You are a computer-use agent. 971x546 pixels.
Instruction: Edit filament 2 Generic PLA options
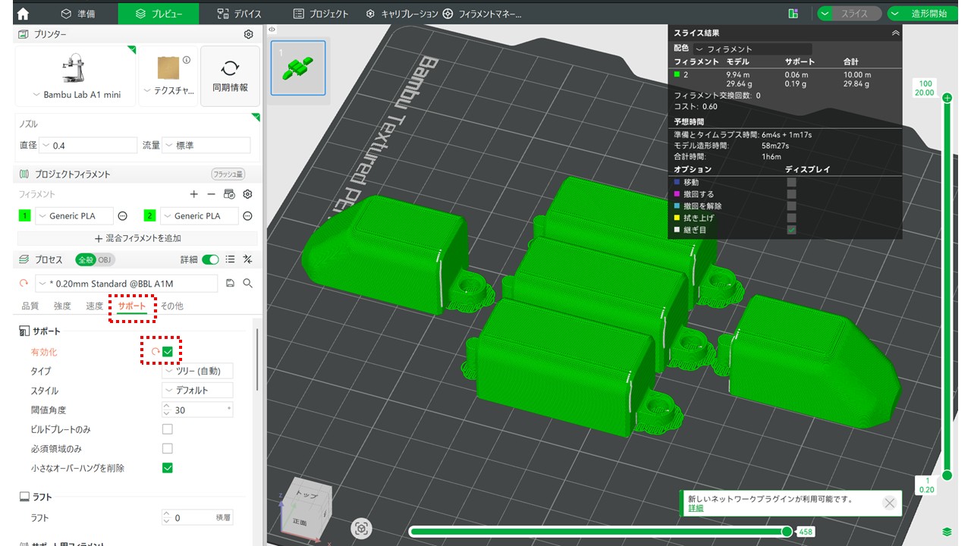pos(247,216)
